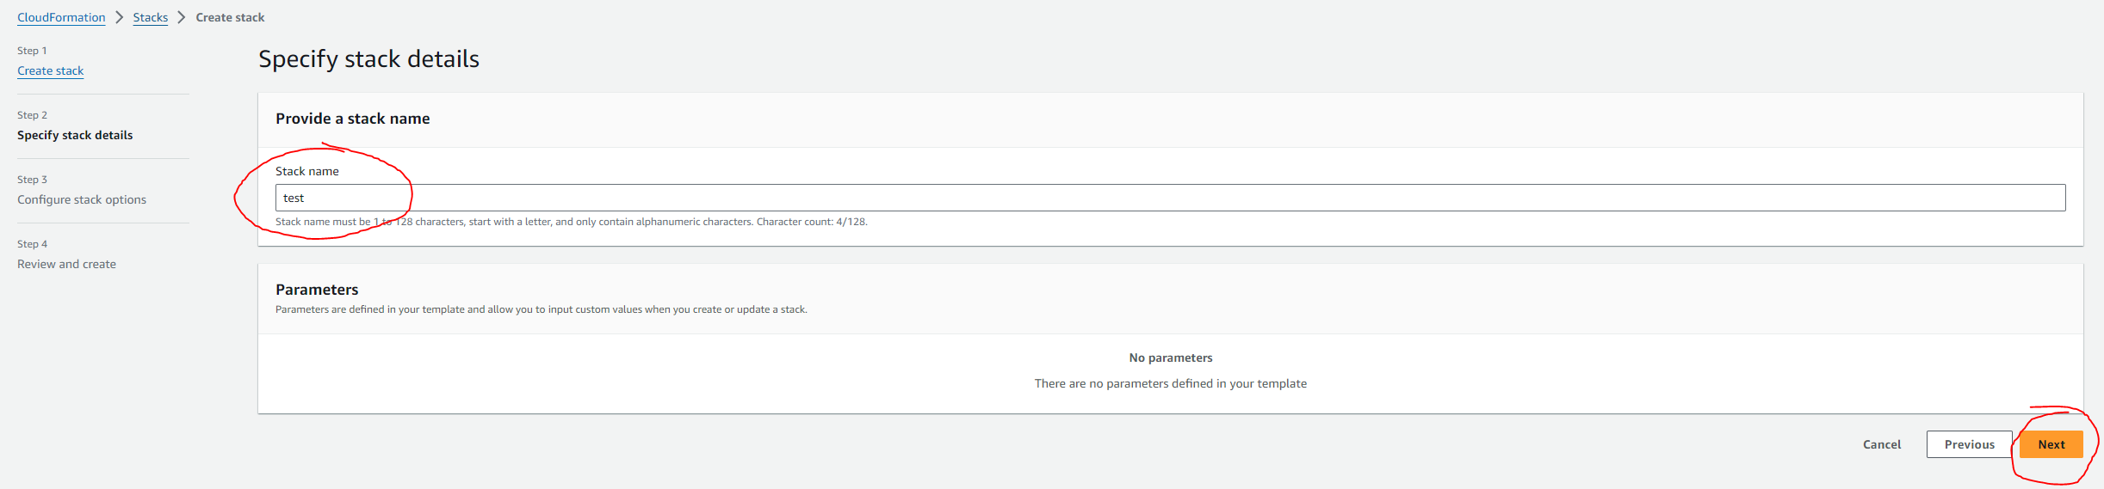This screenshot has height=489, width=2104.
Task: Go back to Step 1 Create stack link
Action: pos(51,70)
